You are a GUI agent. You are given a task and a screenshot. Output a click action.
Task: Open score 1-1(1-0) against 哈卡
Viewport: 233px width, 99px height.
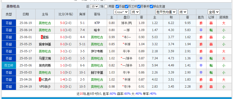(x=66, y=30)
